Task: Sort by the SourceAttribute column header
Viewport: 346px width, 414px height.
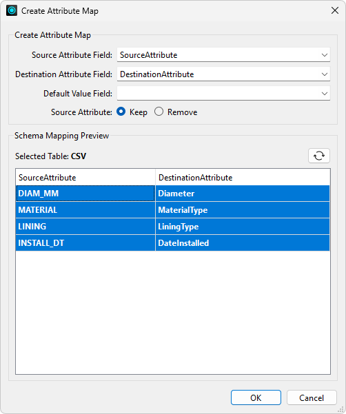Action: pos(85,177)
